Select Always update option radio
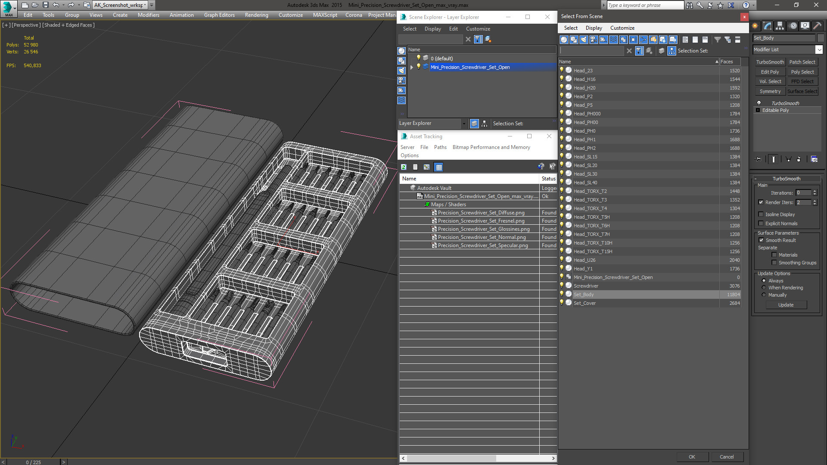This screenshot has height=465, width=827. (764, 281)
